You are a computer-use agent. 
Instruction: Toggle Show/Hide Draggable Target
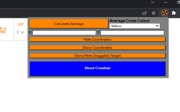[x=97, y=56]
